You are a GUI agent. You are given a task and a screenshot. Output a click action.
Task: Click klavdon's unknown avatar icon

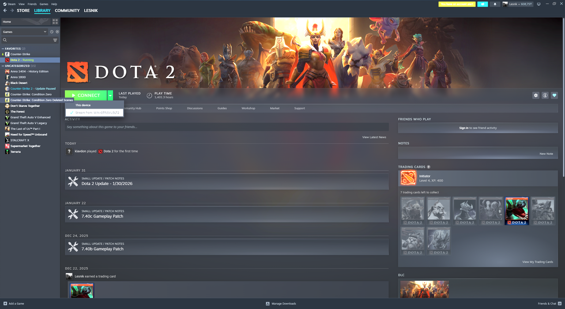(x=69, y=151)
